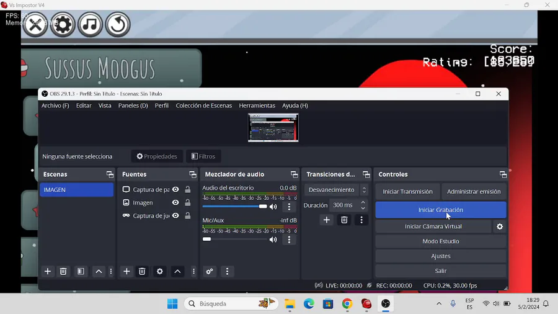Open Escenas toolbar more options dots
558x314 pixels.
pos(111,271)
